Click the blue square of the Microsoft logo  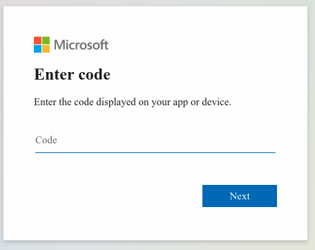click(37, 48)
